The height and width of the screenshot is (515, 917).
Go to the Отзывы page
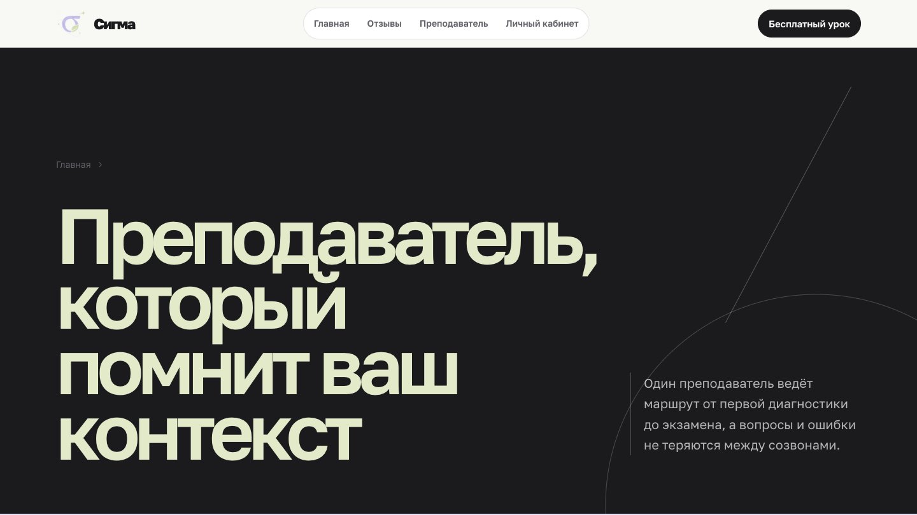point(385,24)
